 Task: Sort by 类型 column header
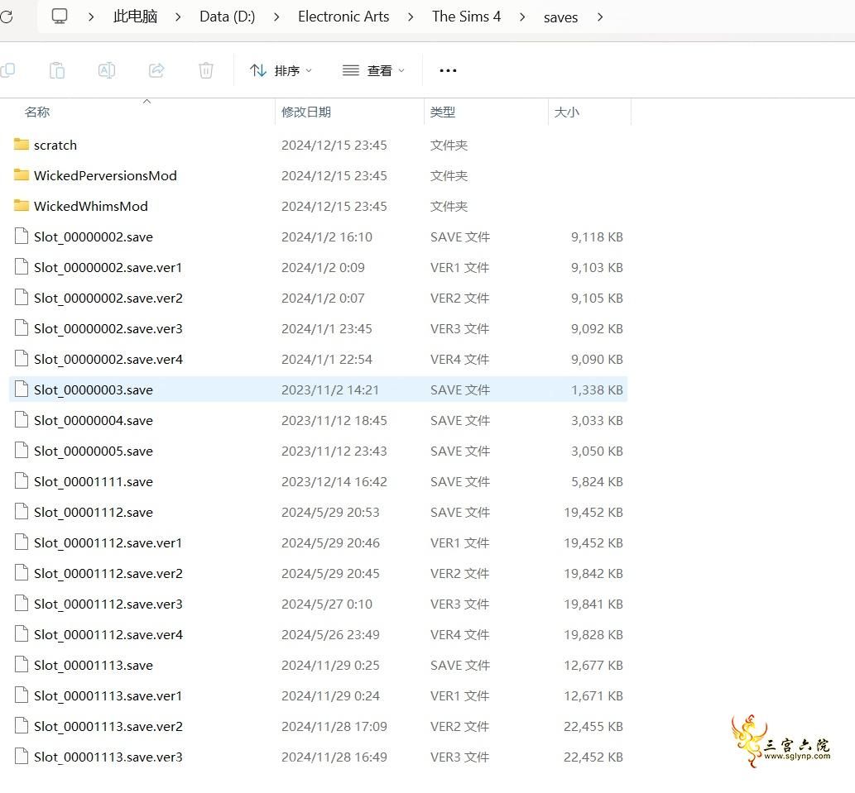(x=442, y=112)
